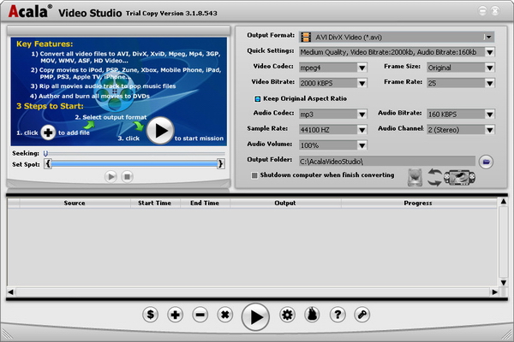
Task: Expand Quick Settings dropdown
Action: pos(490,52)
